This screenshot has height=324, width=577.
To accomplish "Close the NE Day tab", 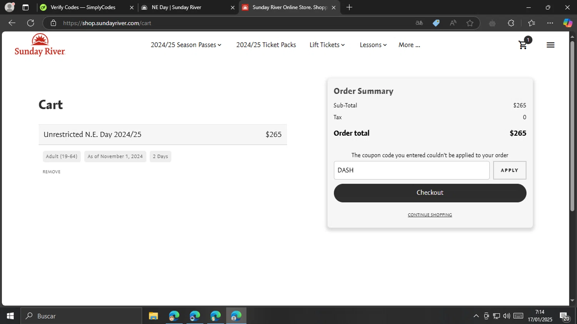I will coord(232,7).
